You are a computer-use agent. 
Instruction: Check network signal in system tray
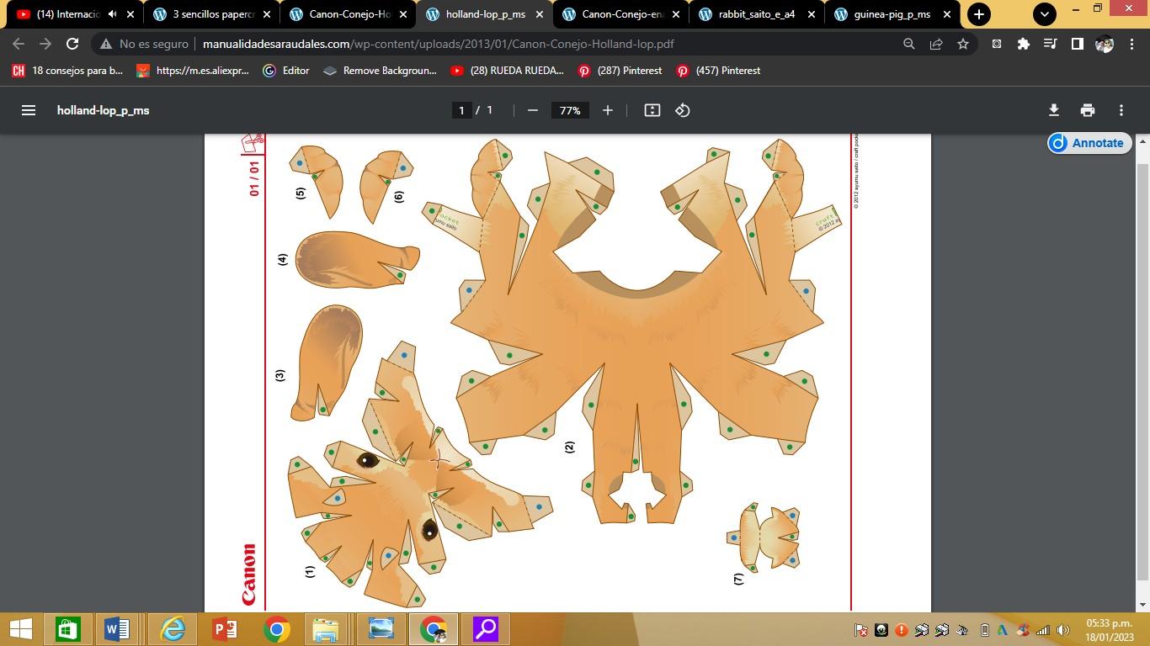coord(1043,630)
